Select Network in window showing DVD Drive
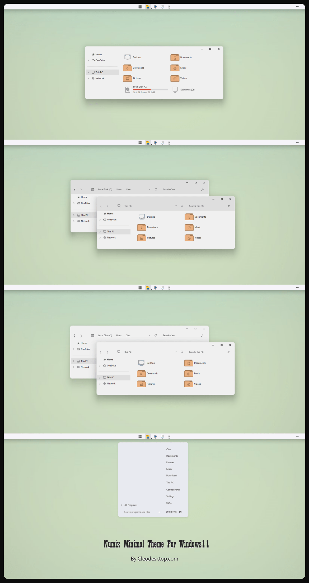The height and width of the screenshot is (583, 309). [x=98, y=79]
